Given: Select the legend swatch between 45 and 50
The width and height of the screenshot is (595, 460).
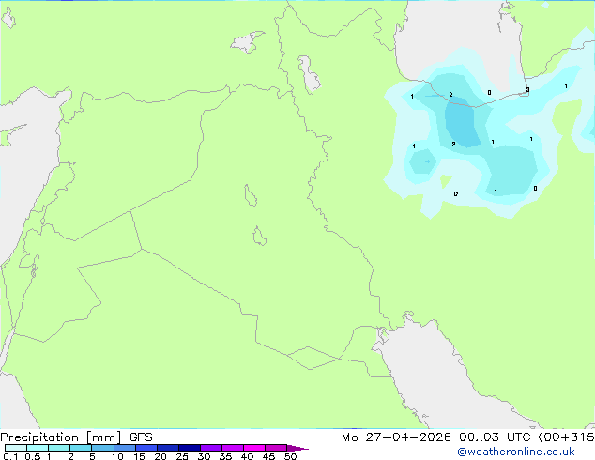Looking at the screenshot, I should pos(276,448).
